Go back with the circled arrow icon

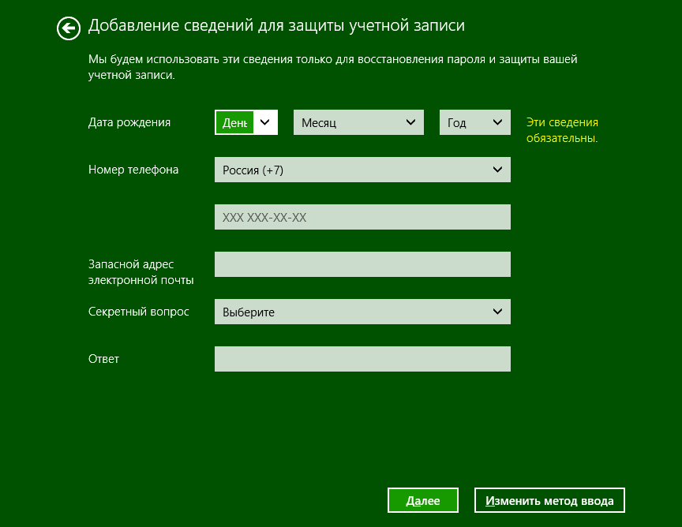coord(69,28)
